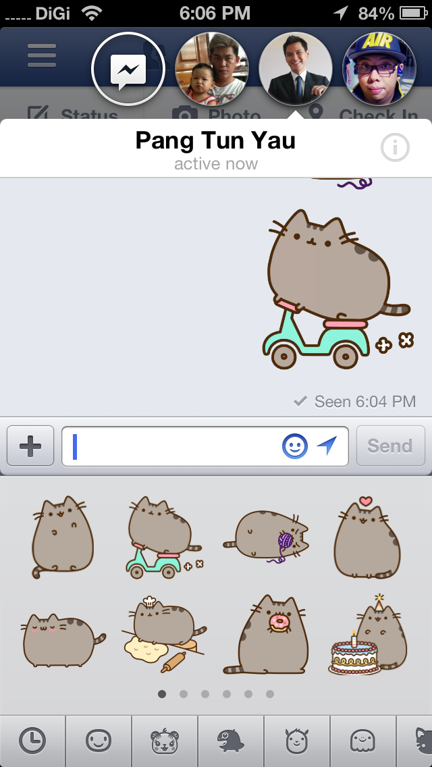Tap the location arrow icon in message field
This screenshot has height=767, width=432.
coord(327,446)
